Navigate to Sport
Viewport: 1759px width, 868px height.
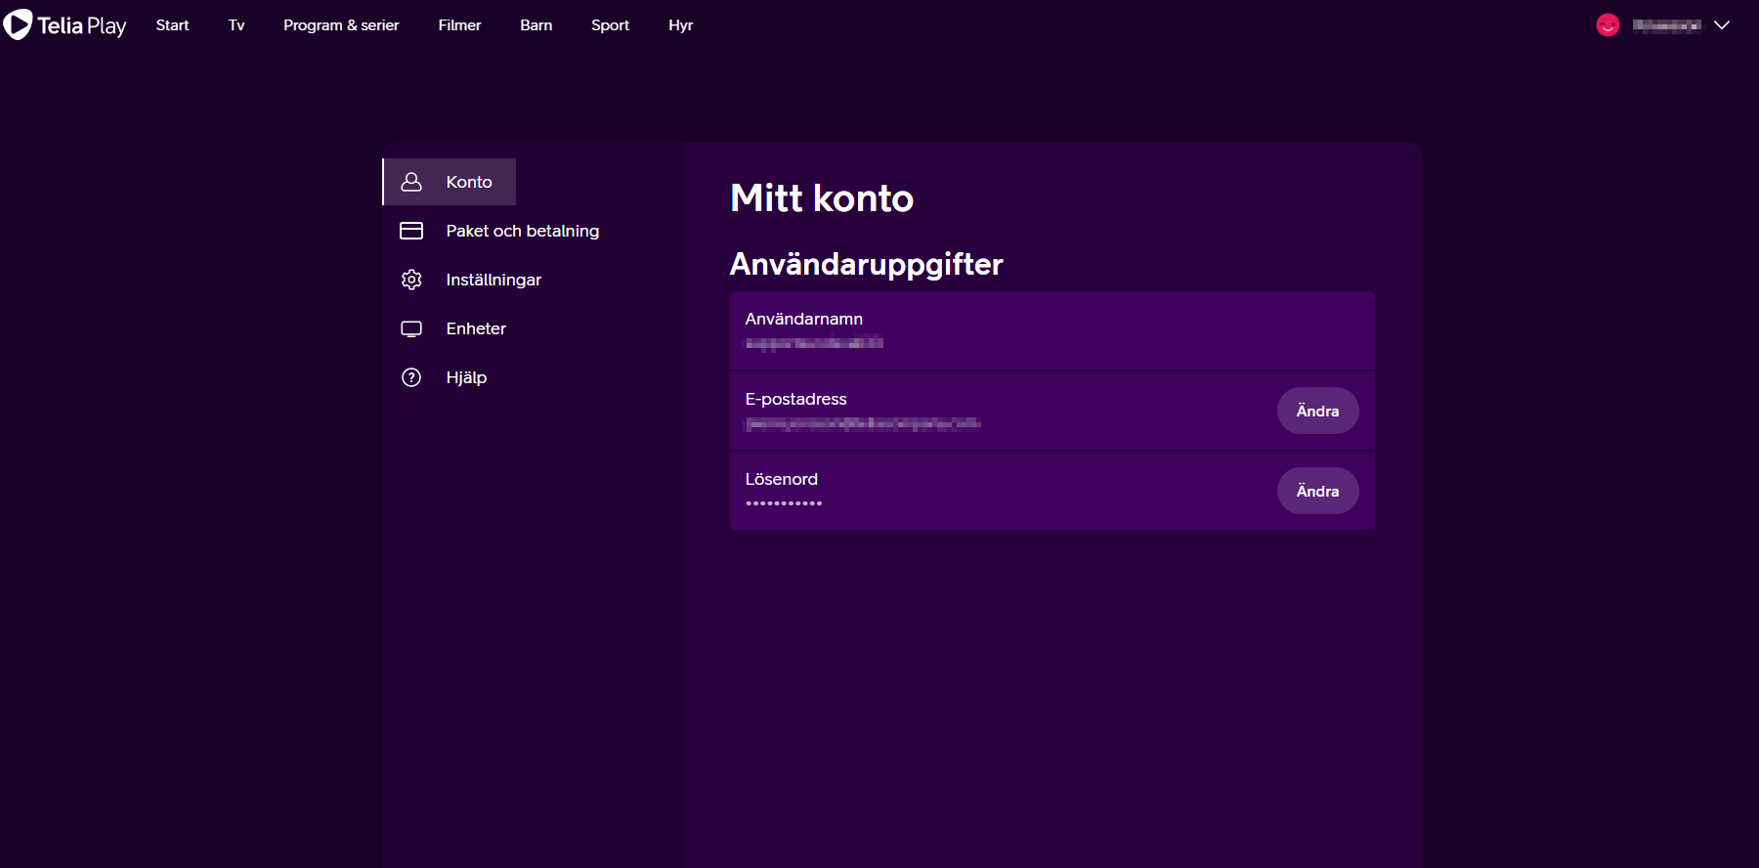tap(610, 25)
